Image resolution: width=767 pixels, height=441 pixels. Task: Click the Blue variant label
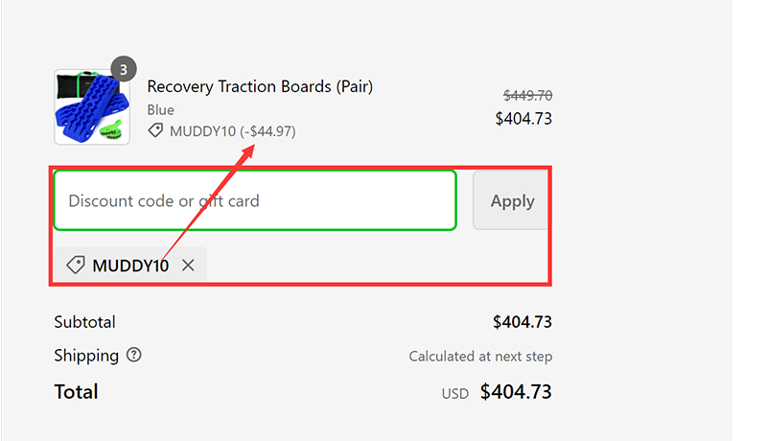click(160, 110)
